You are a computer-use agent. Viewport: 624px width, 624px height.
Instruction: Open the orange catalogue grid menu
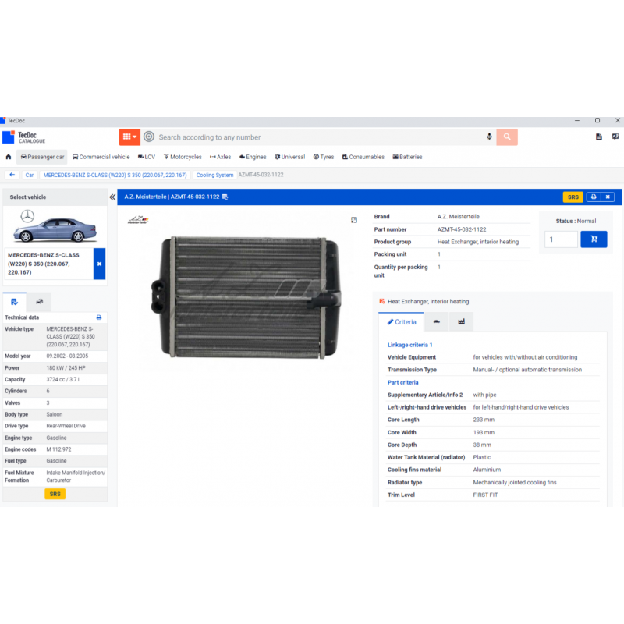click(128, 136)
